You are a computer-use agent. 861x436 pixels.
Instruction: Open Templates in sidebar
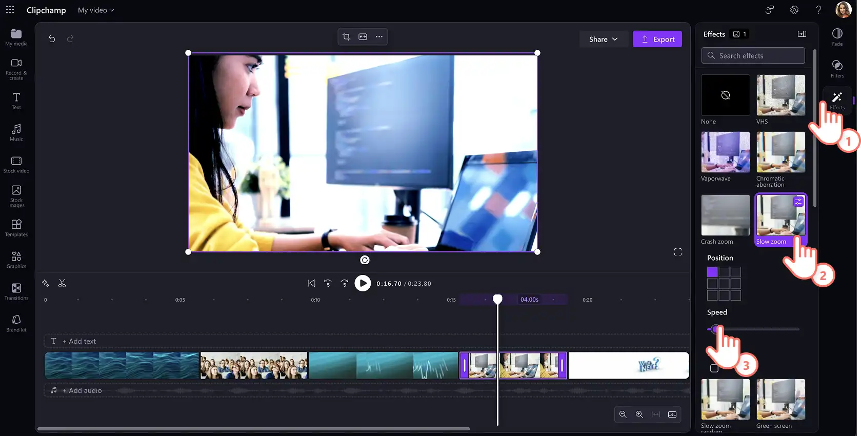pyautogui.click(x=16, y=228)
